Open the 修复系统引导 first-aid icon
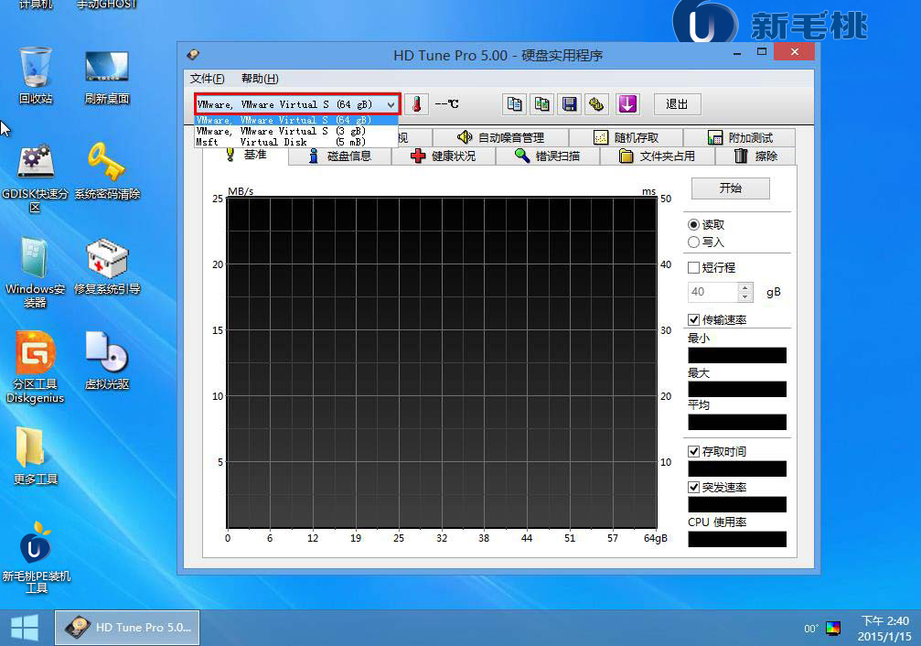This screenshot has height=646, width=921. (x=107, y=266)
